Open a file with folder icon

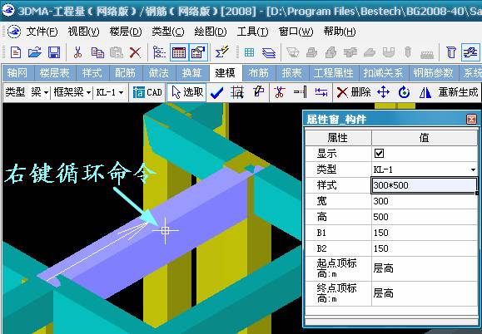tap(35, 52)
